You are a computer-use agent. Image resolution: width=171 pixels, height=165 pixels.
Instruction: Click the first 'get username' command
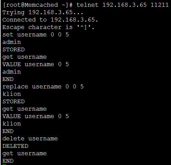[x=25, y=57]
